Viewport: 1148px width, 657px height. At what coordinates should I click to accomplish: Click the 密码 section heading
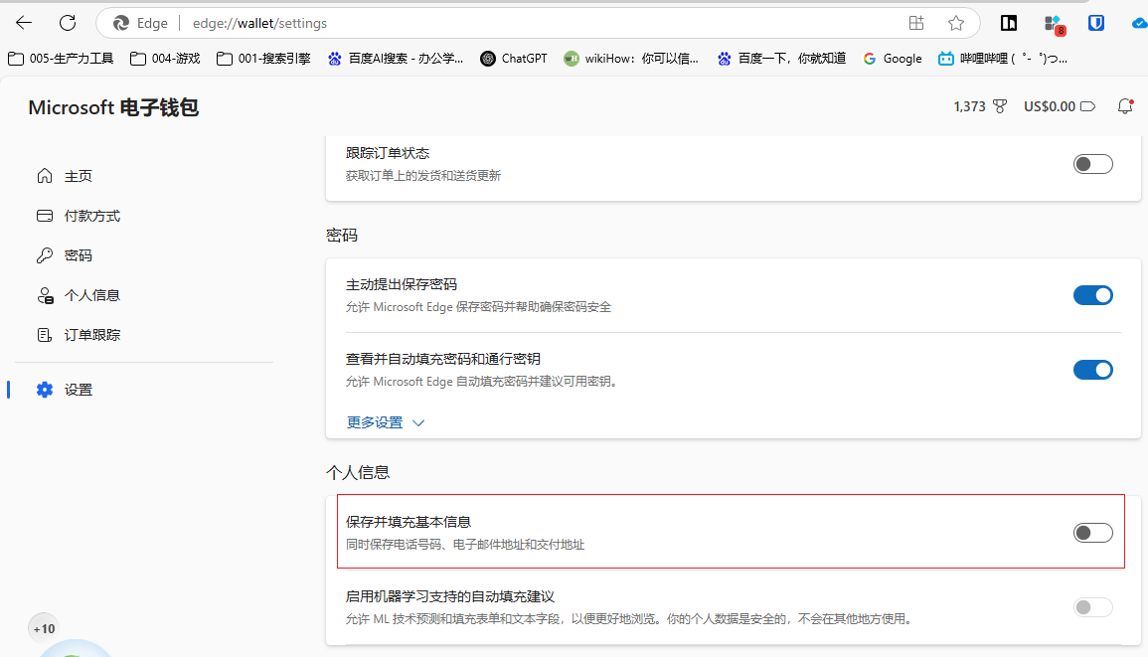tap(342, 236)
